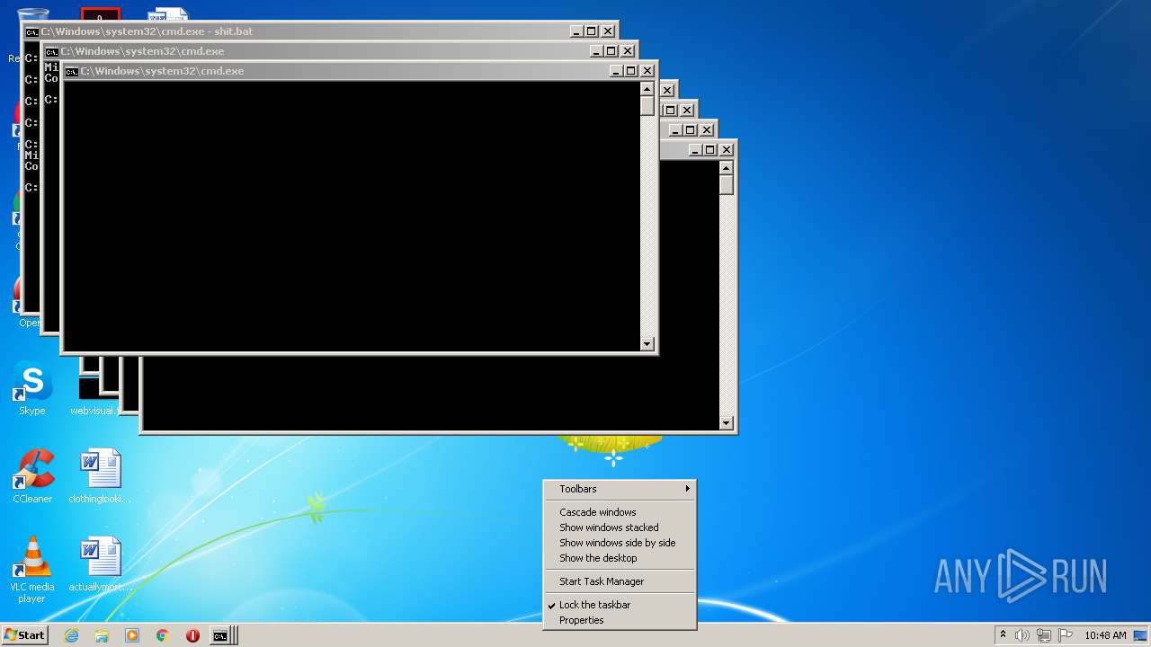Open Windows Explorer folder icon in taskbar
This screenshot has height=647, width=1151.
tap(102, 635)
